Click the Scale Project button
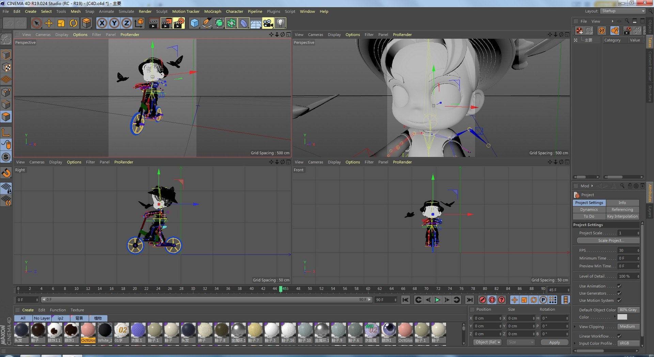 (608, 240)
